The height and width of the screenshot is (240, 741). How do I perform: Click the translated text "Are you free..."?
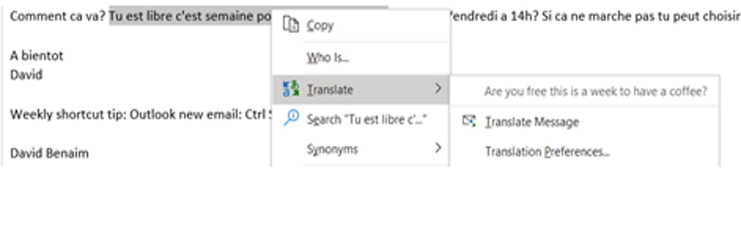pyautogui.click(x=596, y=91)
